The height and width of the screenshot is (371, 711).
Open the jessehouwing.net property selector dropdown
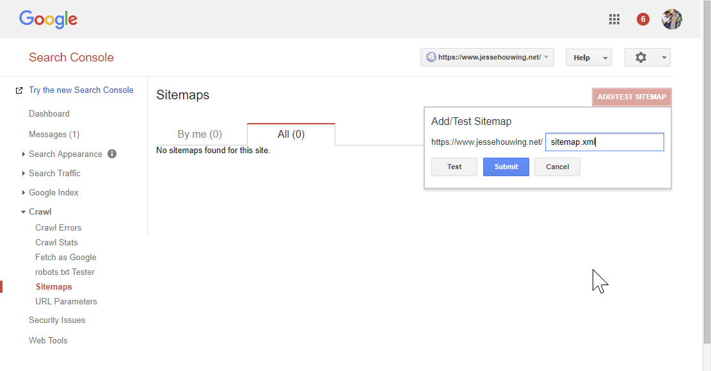(487, 57)
